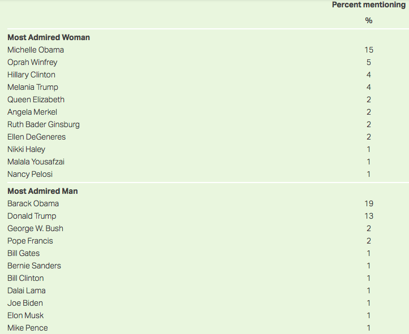Screen dimensions: 409x334
Task: Click the Melania Trump entry
Action: coord(33,87)
